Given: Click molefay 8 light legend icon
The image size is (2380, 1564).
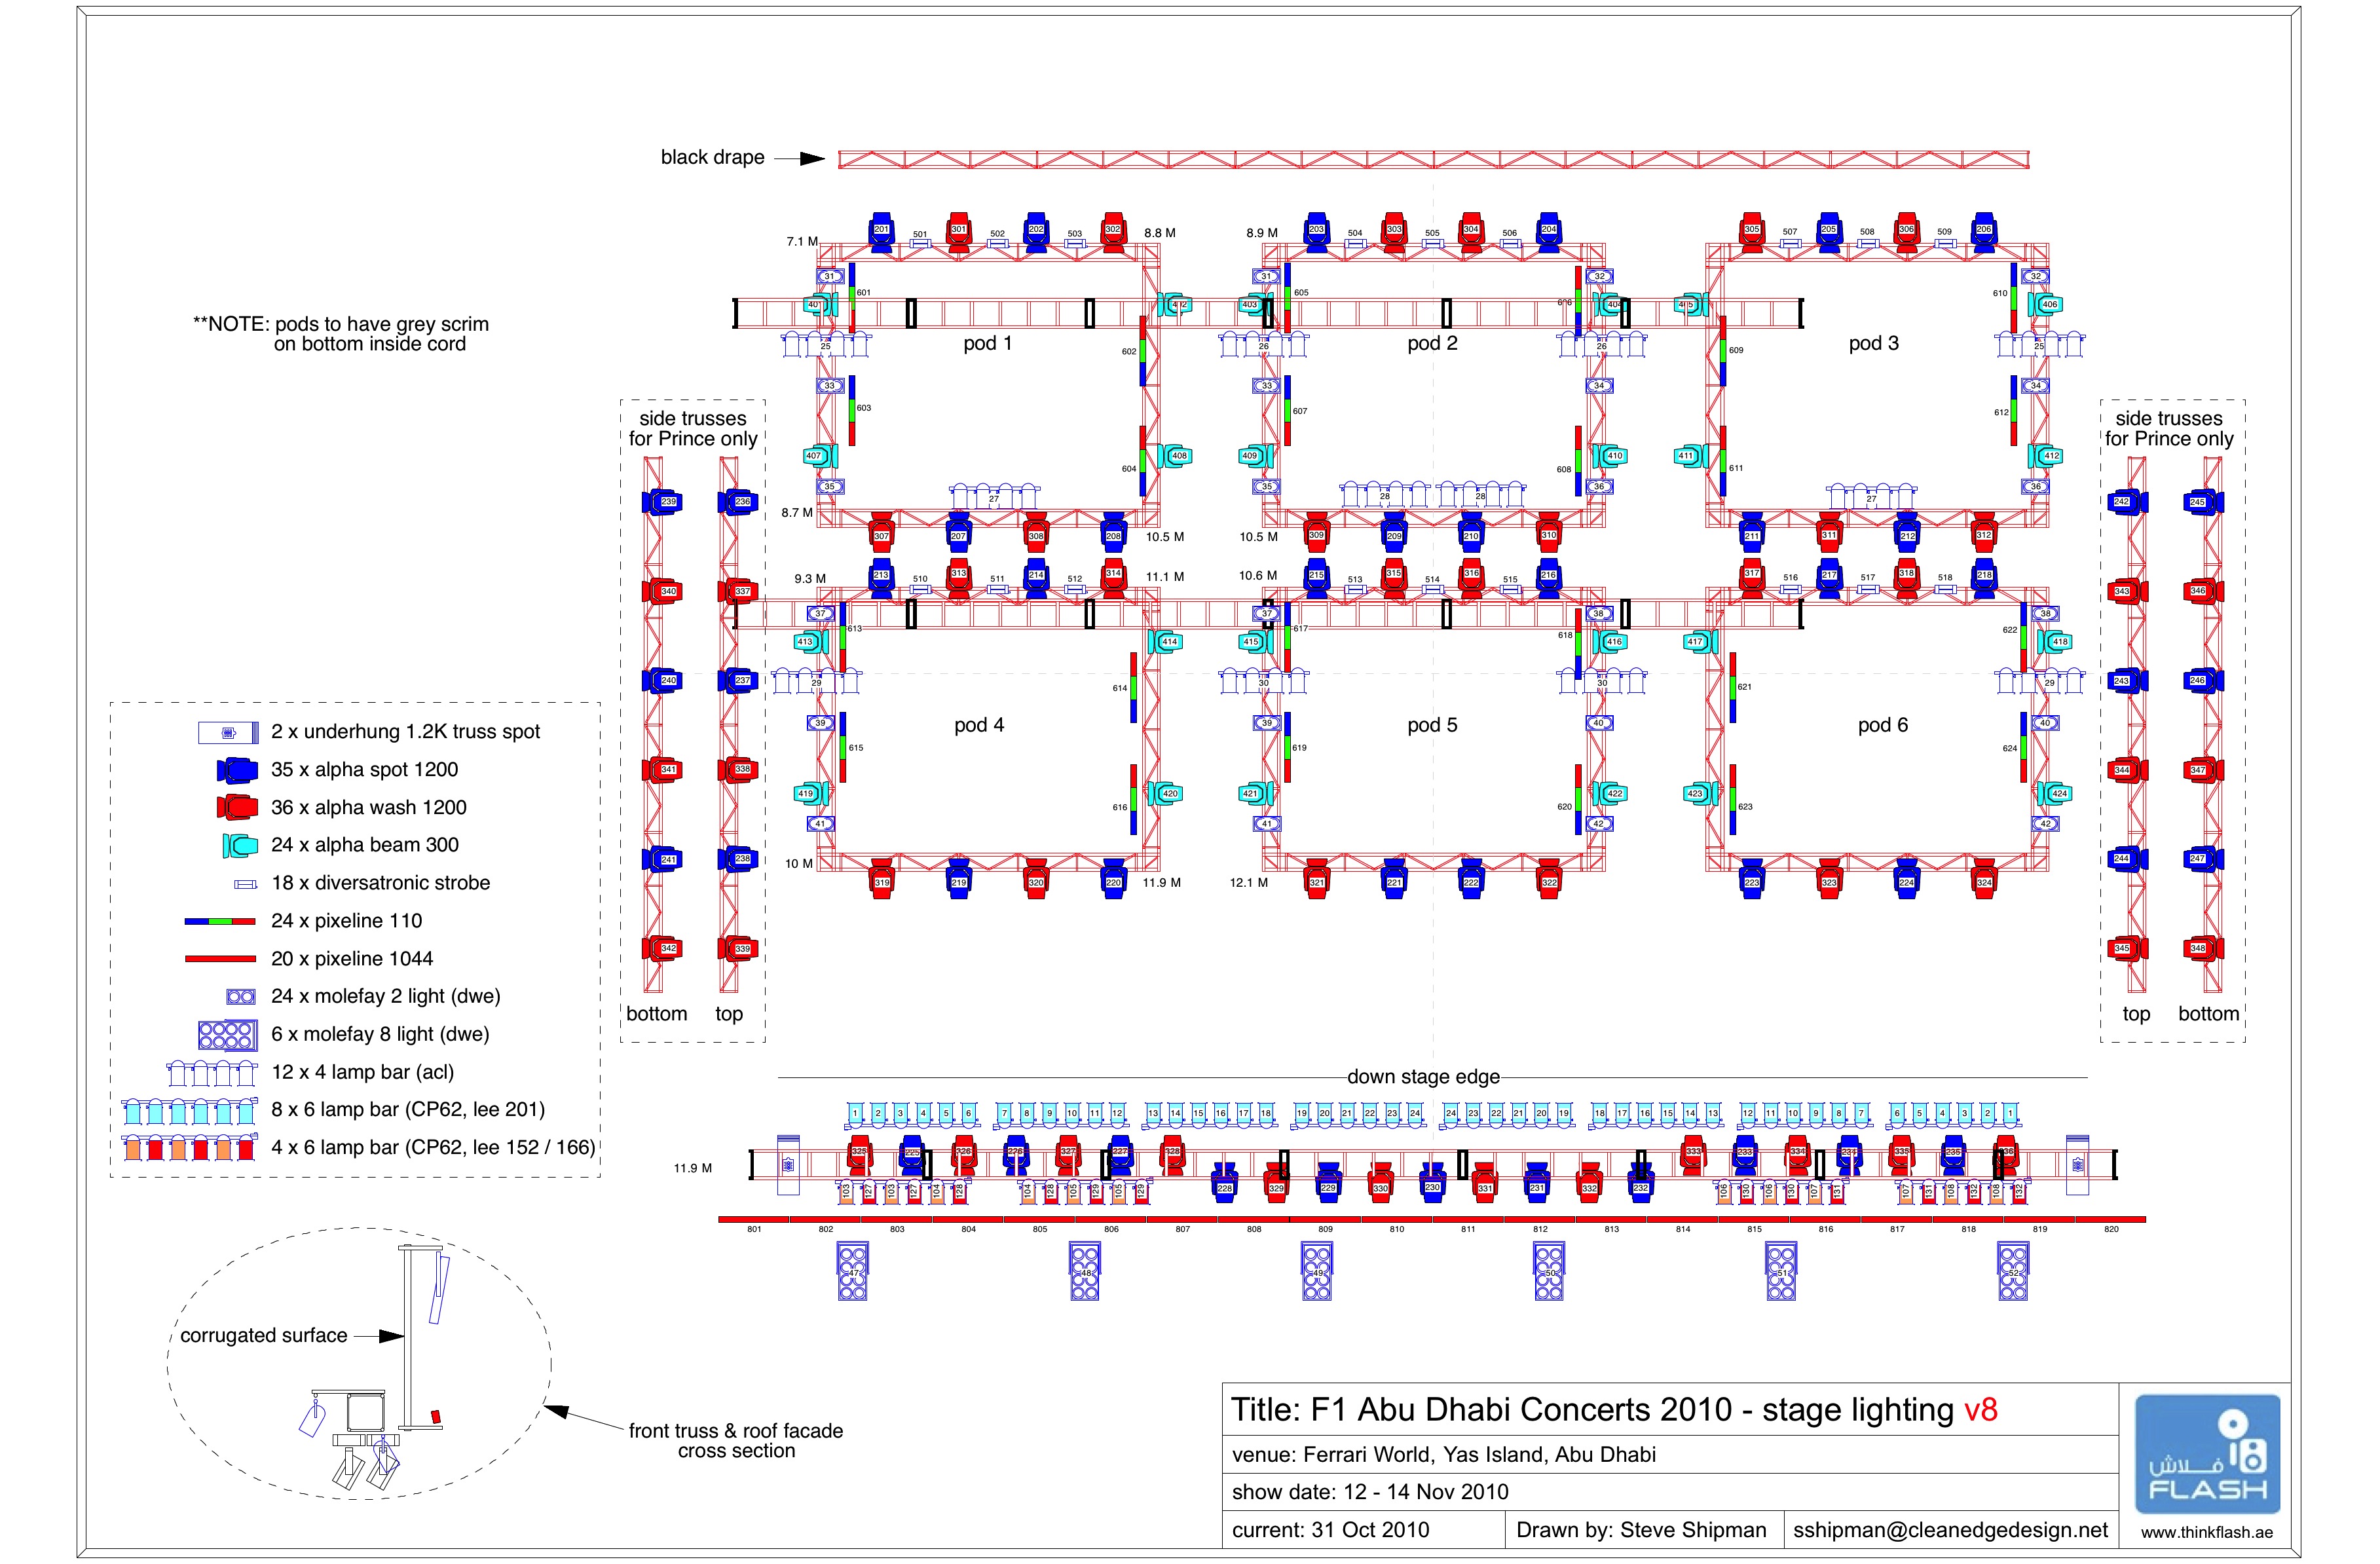Looking at the screenshot, I should tap(228, 1035).
